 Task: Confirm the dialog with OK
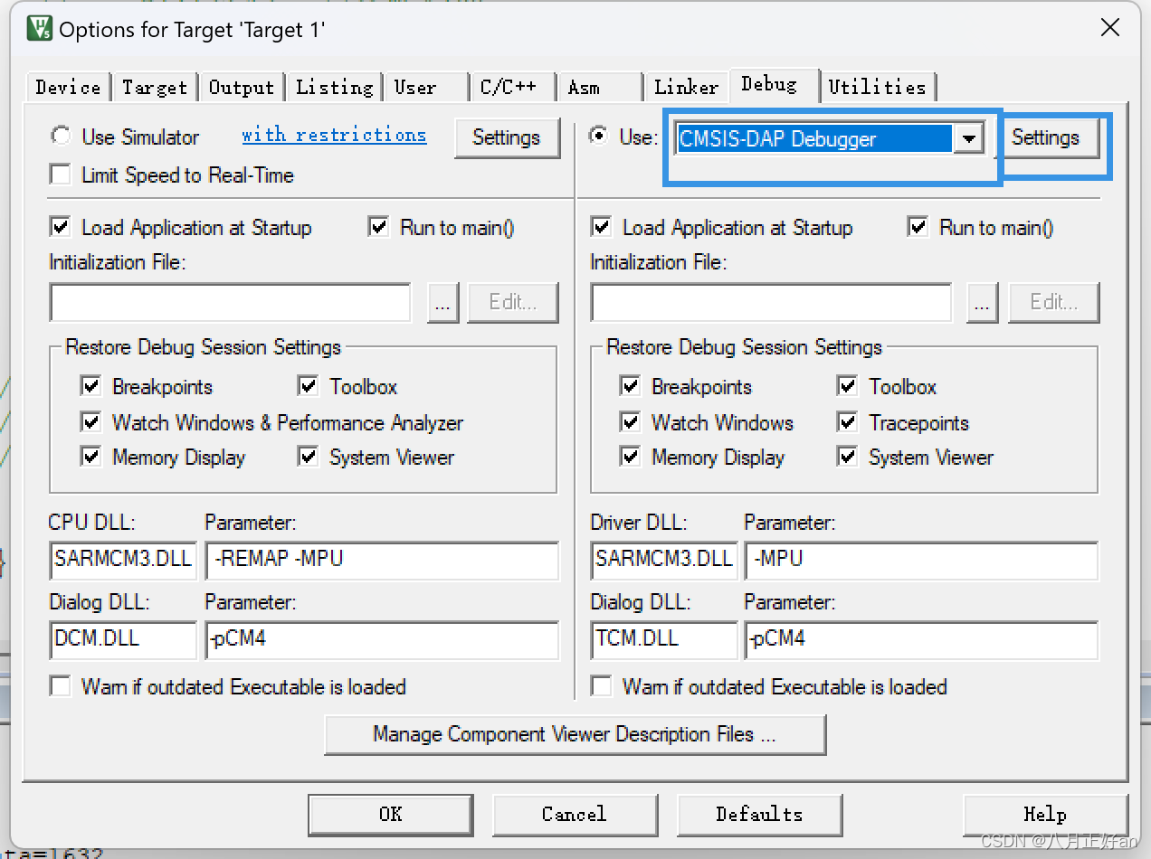point(390,815)
